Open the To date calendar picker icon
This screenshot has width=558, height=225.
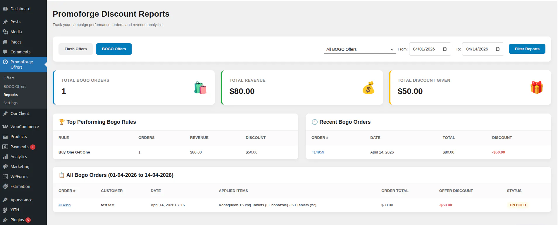click(x=498, y=49)
